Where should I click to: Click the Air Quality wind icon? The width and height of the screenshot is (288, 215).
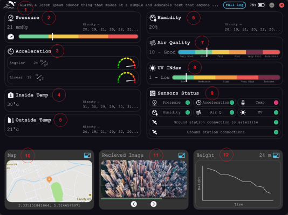pos(153,43)
